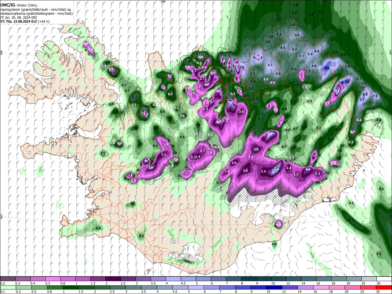The width and height of the screenshot is (392, 294).
Task: Click the 2.9 precipitation value
Action: (270, 36)
